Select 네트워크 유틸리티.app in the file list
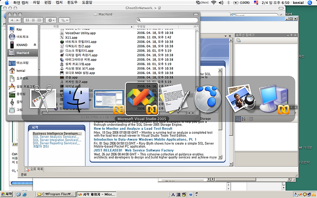 pos(81,42)
